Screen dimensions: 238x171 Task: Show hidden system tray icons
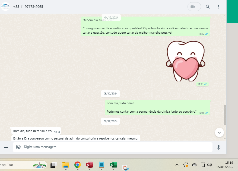coord(177,165)
